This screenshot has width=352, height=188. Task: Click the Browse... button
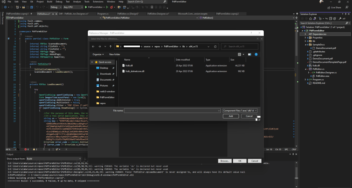(225, 161)
